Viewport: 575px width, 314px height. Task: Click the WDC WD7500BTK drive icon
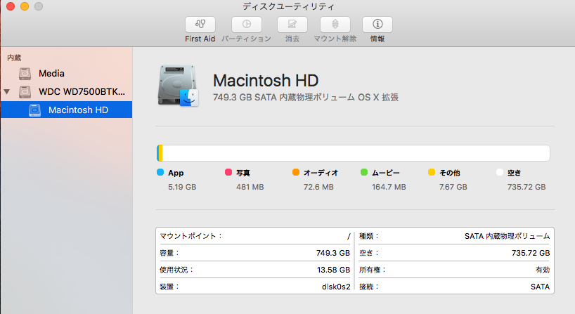pyautogui.click(x=25, y=92)
